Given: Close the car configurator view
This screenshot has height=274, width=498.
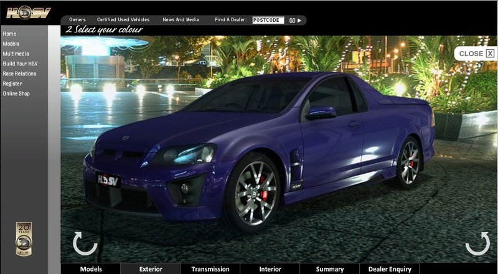Looking at the screenshot, I should click(x=476, y=54).
